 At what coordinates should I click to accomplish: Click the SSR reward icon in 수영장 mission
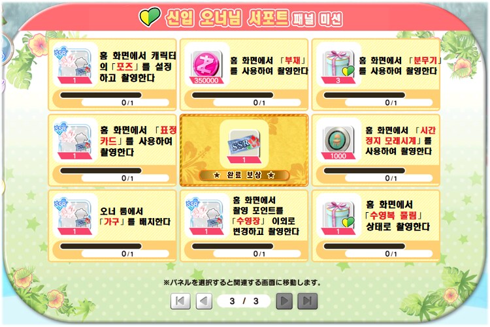click(x=206, y=216)
